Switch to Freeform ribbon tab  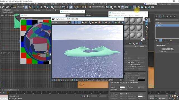[16, 10]
